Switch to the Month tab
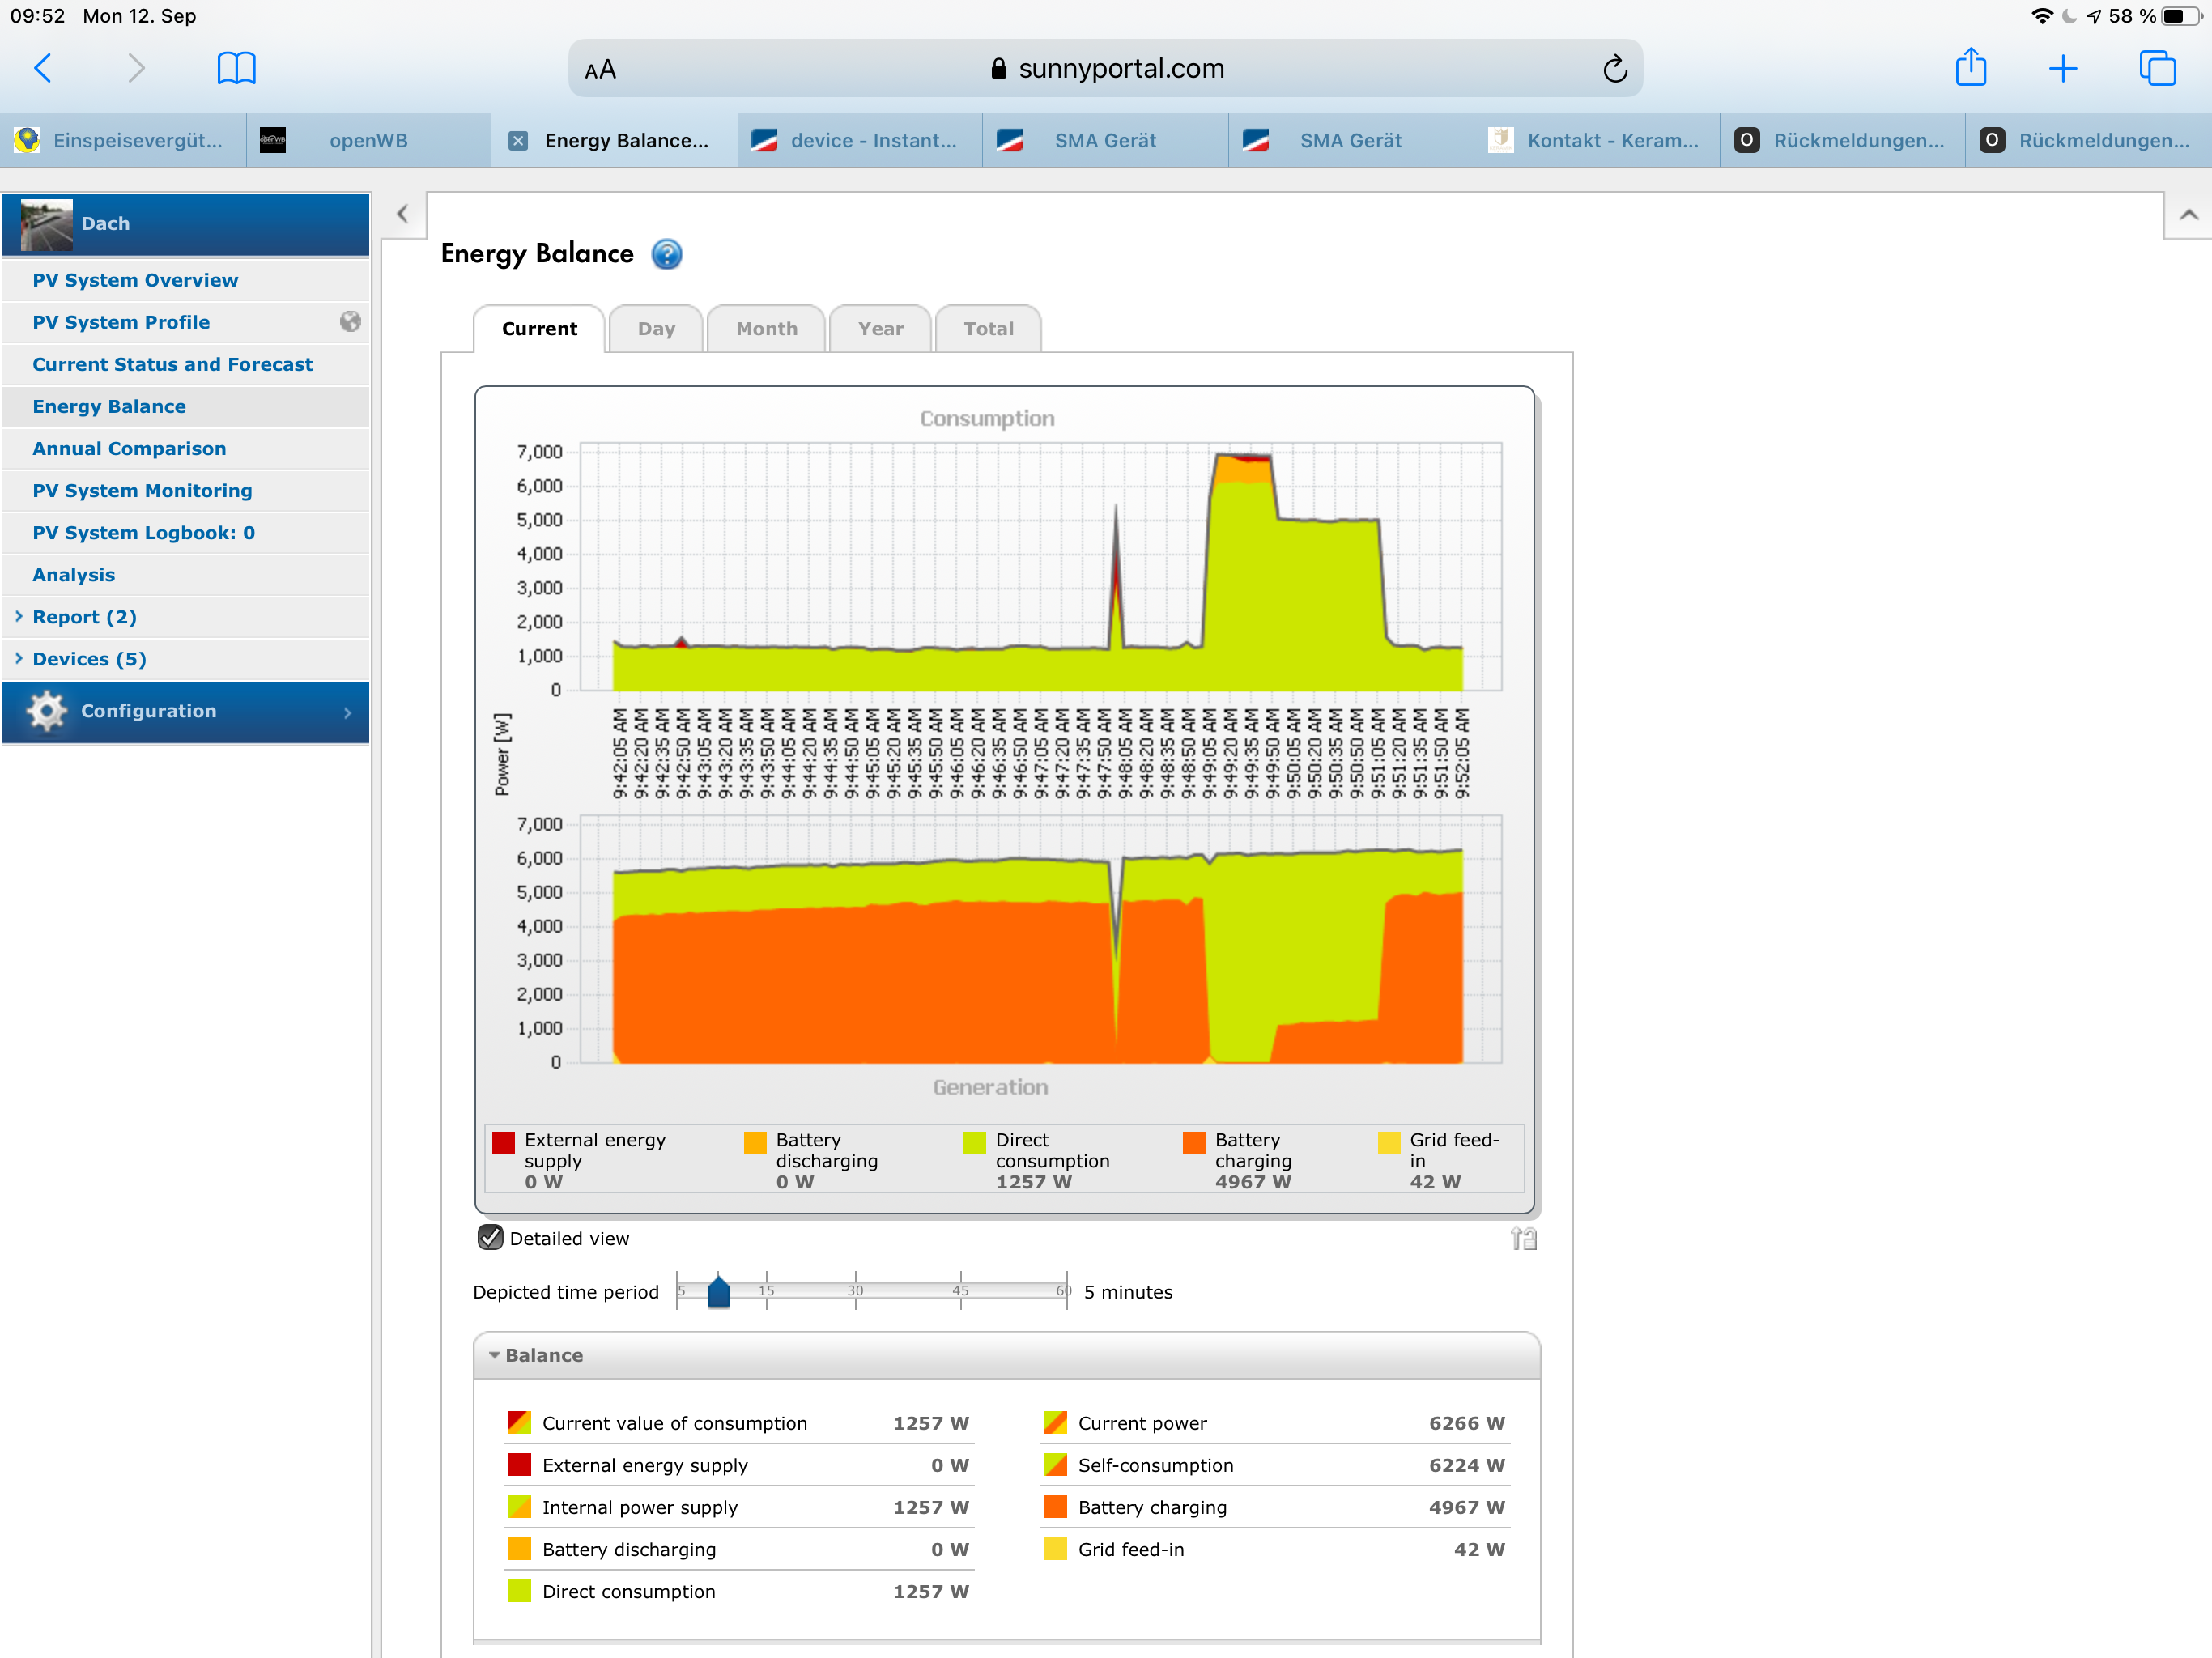The width and height of the screenshot is (2212, 1658). coord(766,329)
